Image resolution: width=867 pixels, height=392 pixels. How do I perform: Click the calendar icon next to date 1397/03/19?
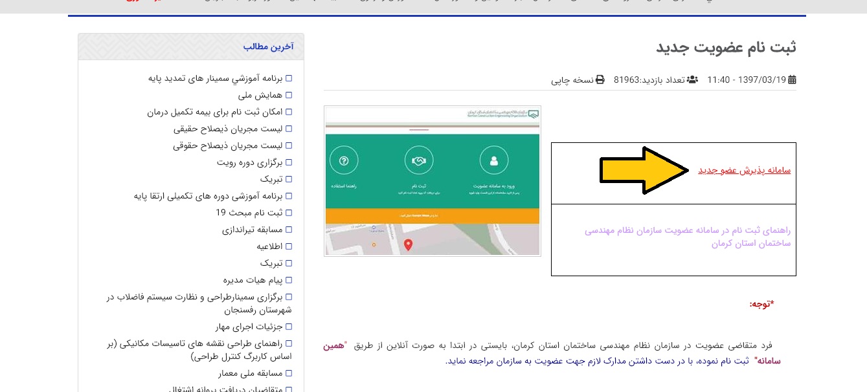[x=793, y=80]
